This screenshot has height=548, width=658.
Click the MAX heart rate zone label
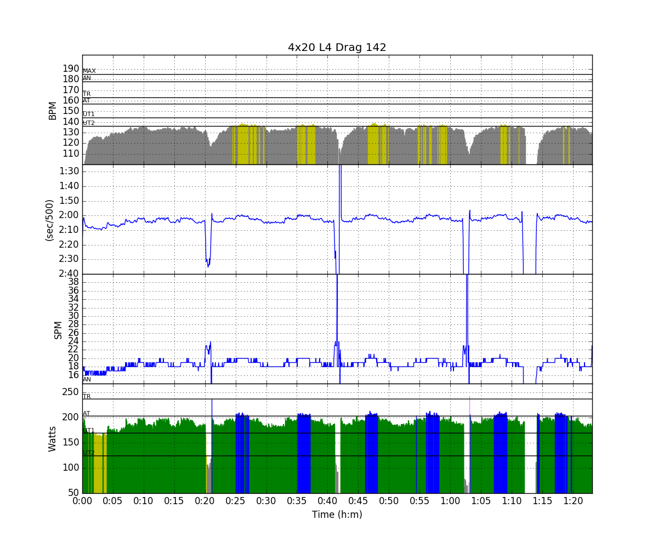[89, 71]
